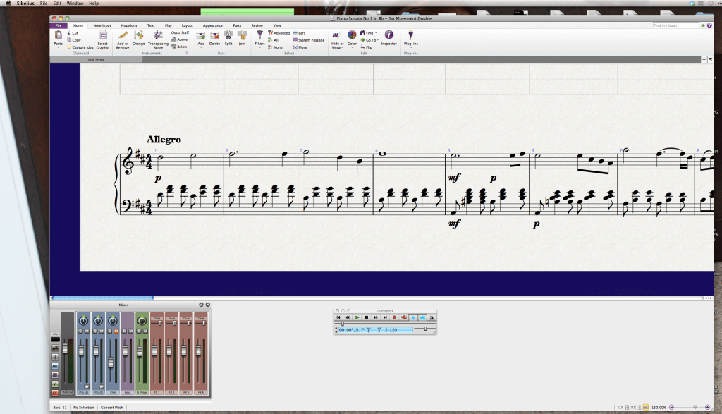Move playback line to end
This screenshot has width=722, height=414.
pyautogui.click(x=385, y=317)
